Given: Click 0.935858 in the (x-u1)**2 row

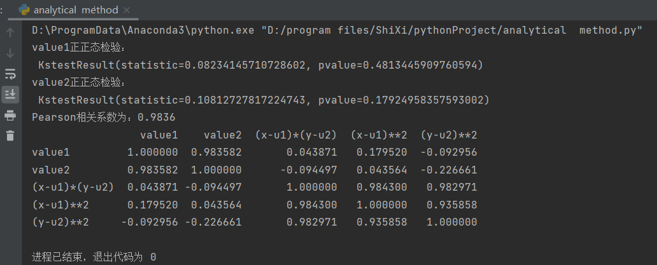Looking at the screenshot, I should point(452,205).
